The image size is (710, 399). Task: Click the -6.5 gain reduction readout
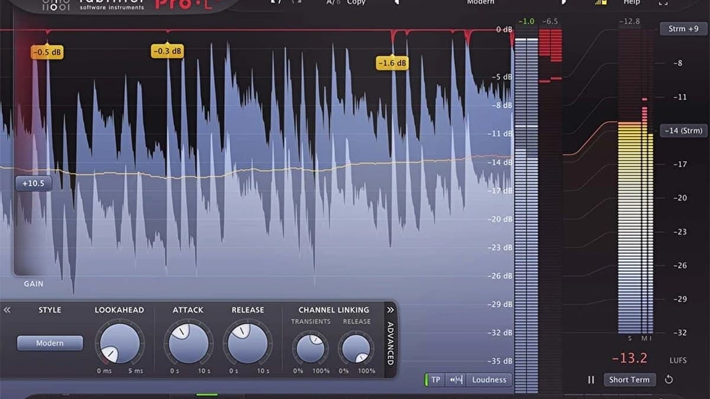click(x=550, y=21)
